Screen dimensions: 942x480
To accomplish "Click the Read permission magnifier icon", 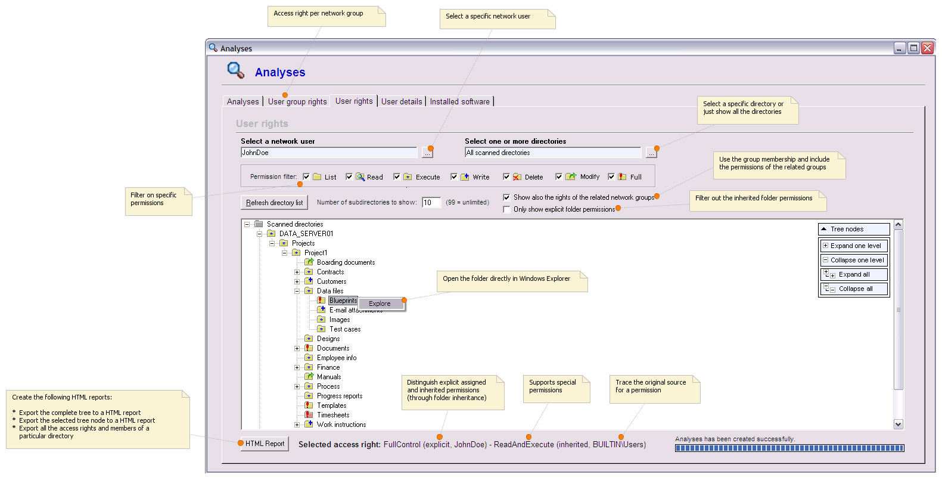I will 360,176.
